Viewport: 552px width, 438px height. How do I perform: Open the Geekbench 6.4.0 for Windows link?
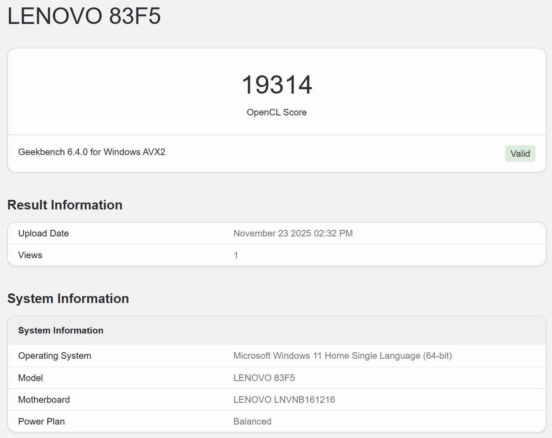tap(91, 152)
